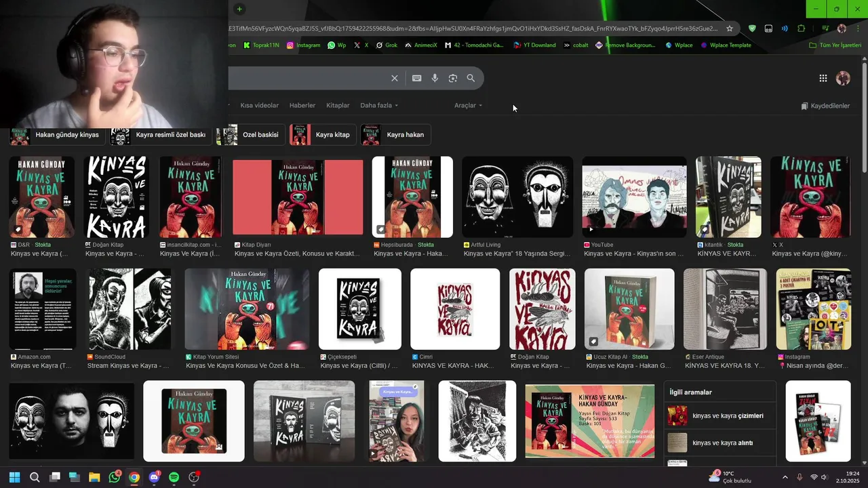
Task: Open the on-screen keyboard input tool
Action: [x=417, y=78]
